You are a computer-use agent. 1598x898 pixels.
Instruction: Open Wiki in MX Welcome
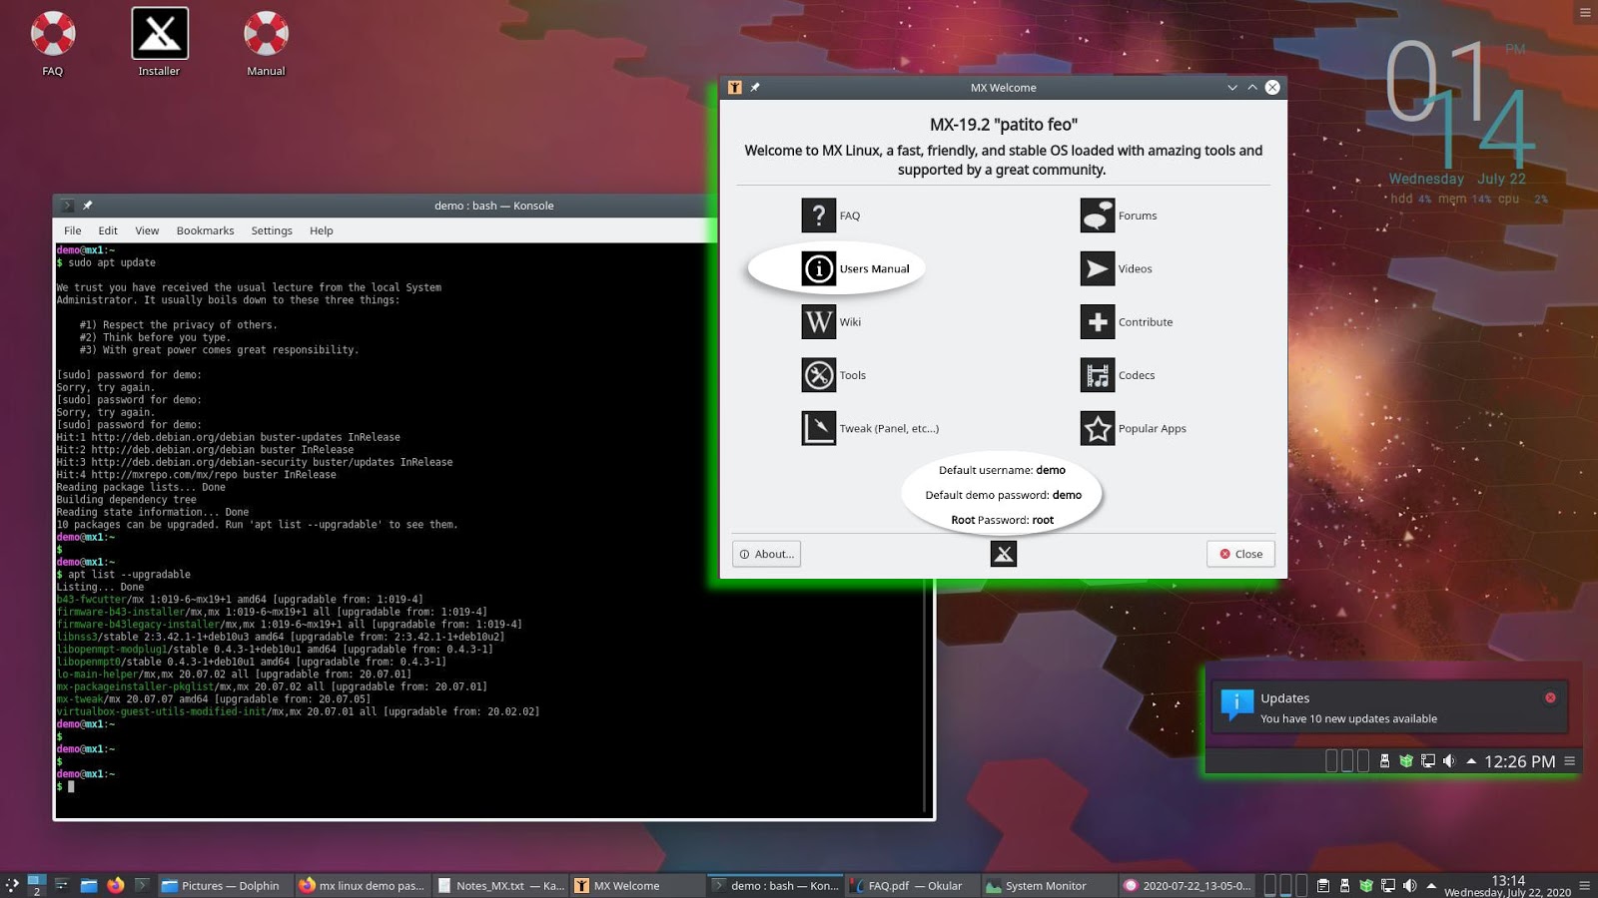pyautogui.click(x=831, y=322)
